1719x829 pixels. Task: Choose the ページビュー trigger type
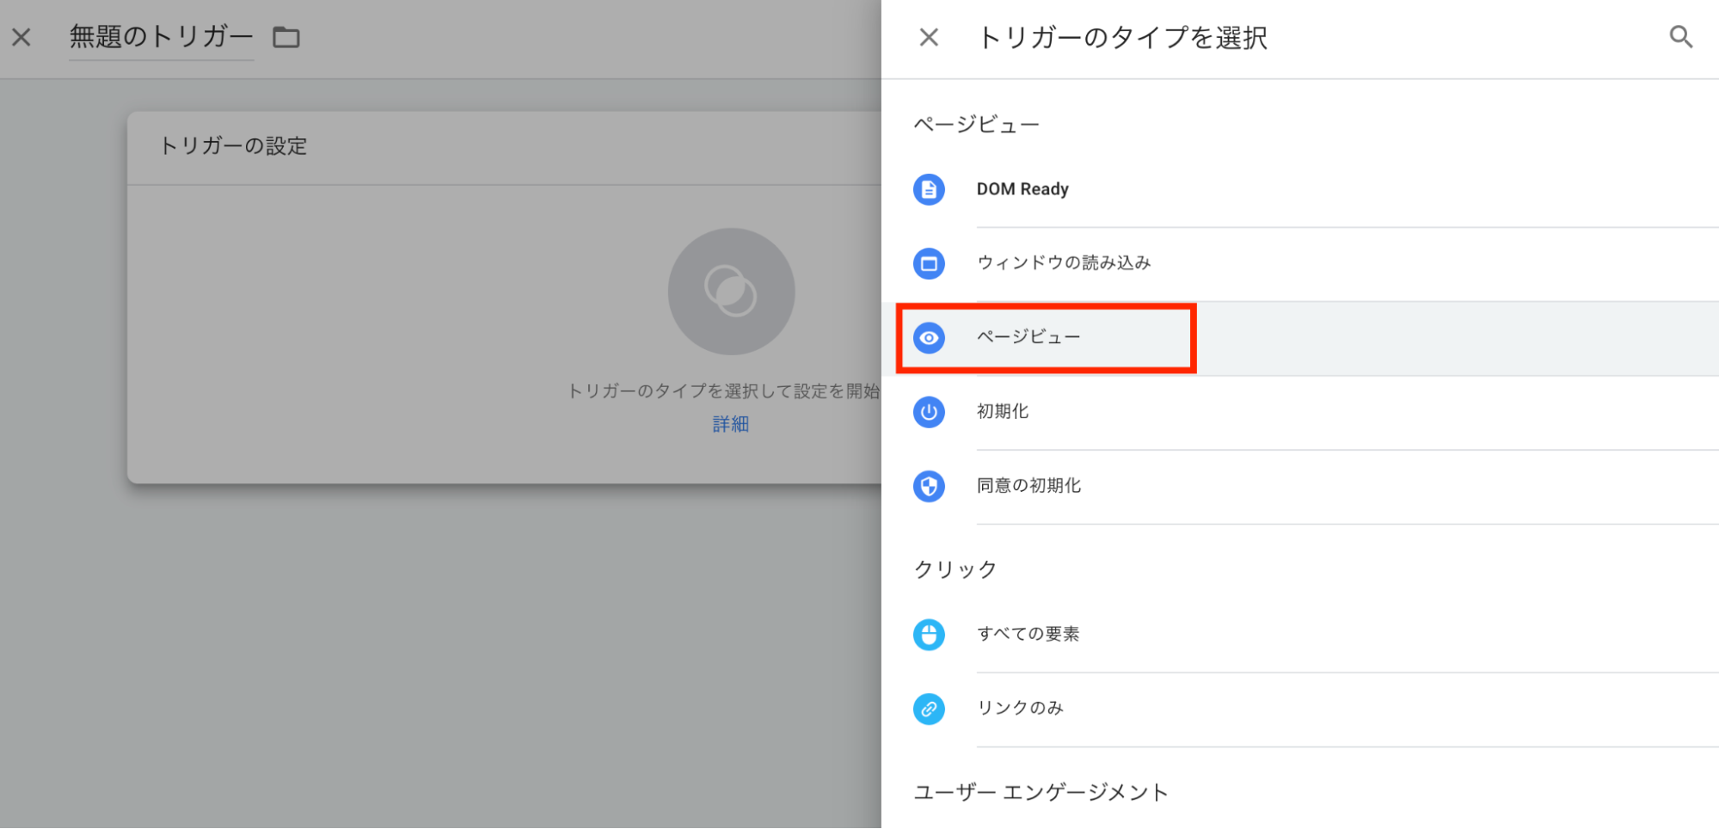click(x=1300, y=338)
